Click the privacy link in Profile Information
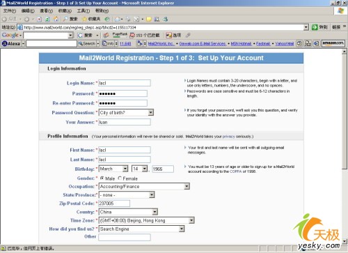348x253 pixels. (229, 137)
